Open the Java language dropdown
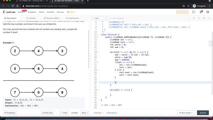This screenshot has height=120, width=213. (x=100, y=18)
